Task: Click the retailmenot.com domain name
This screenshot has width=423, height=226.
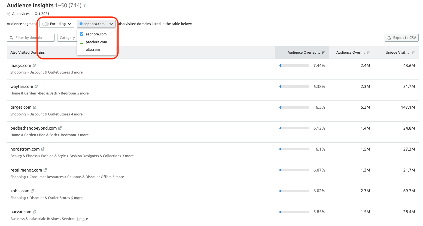Action: tap(26, 170)
